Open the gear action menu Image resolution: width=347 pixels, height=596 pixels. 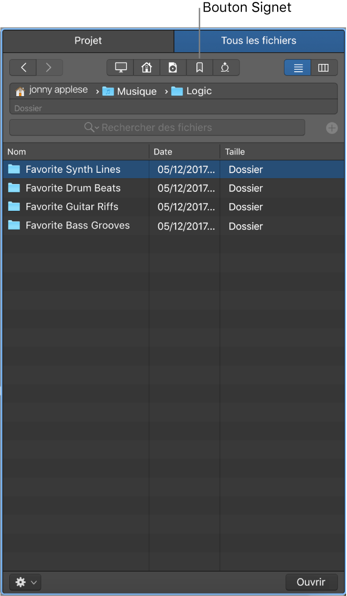click(x=25, y=582)
